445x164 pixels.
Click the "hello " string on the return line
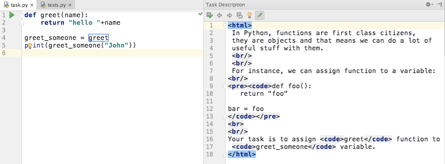(84, 23)
